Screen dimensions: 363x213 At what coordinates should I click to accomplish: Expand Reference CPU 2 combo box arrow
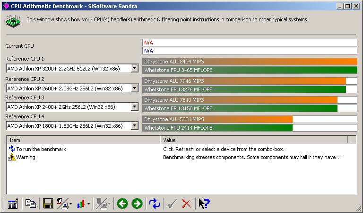(135, 88)
